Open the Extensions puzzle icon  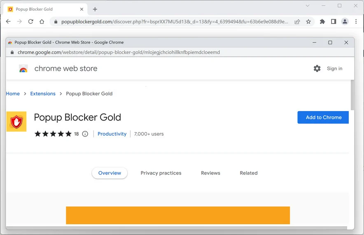point(322,21)
